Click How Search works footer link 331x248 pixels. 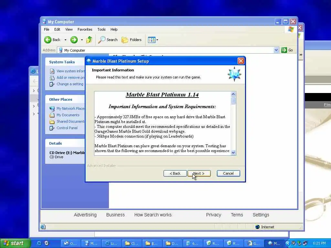pos(153,215)
